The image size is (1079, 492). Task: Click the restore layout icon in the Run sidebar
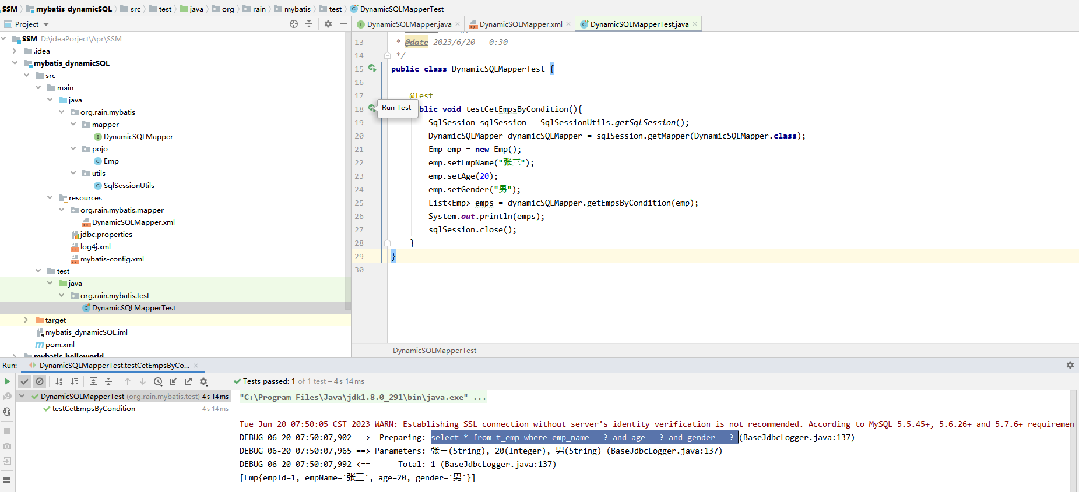[x=7, y=480]
